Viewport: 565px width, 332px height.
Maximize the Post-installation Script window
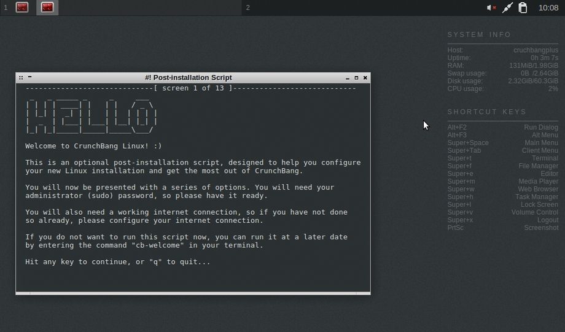tap(356, 78)
